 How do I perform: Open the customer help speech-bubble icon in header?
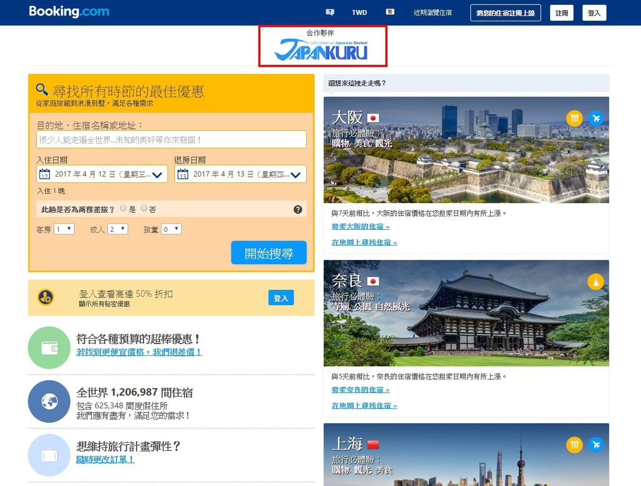click(330, 13)
